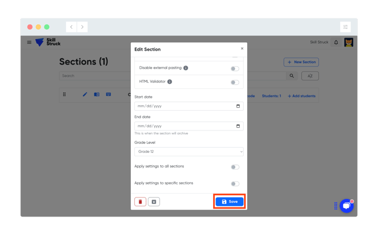378x235 pixels.
Task: Click the Start date input field
Action: click(183, 106)
